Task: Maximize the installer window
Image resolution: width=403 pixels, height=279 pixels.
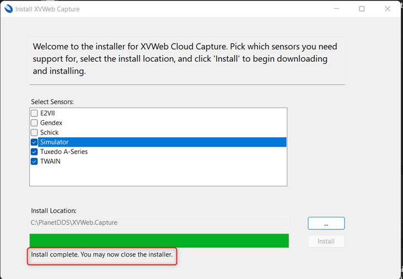Action: (x=362, y=9)
